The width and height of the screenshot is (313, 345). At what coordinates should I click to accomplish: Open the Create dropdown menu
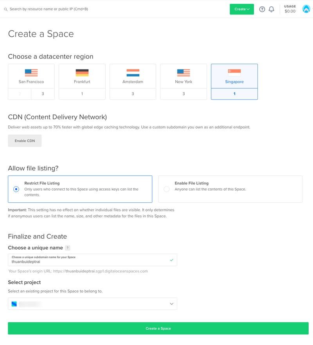[x=241, y=9]
